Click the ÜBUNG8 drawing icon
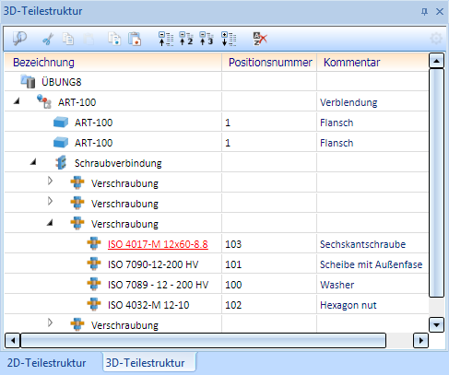This screenshot has height=375, width=449. [x=28, y=81]
